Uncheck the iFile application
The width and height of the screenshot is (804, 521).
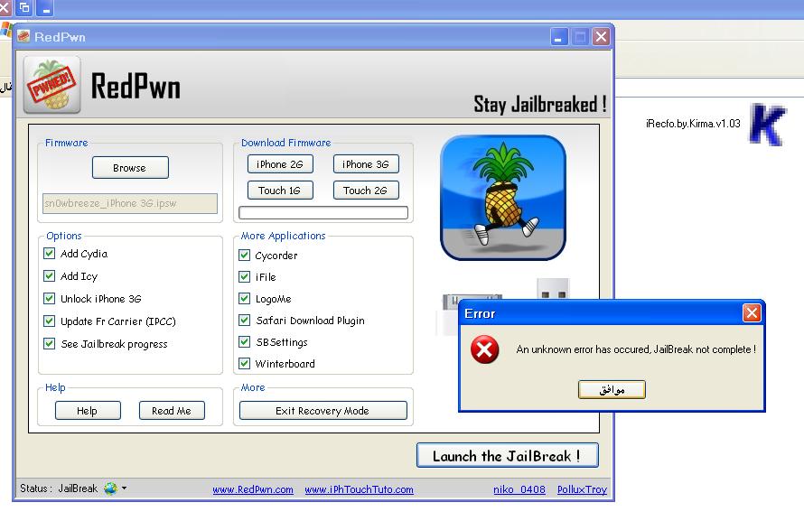point(245,276)
